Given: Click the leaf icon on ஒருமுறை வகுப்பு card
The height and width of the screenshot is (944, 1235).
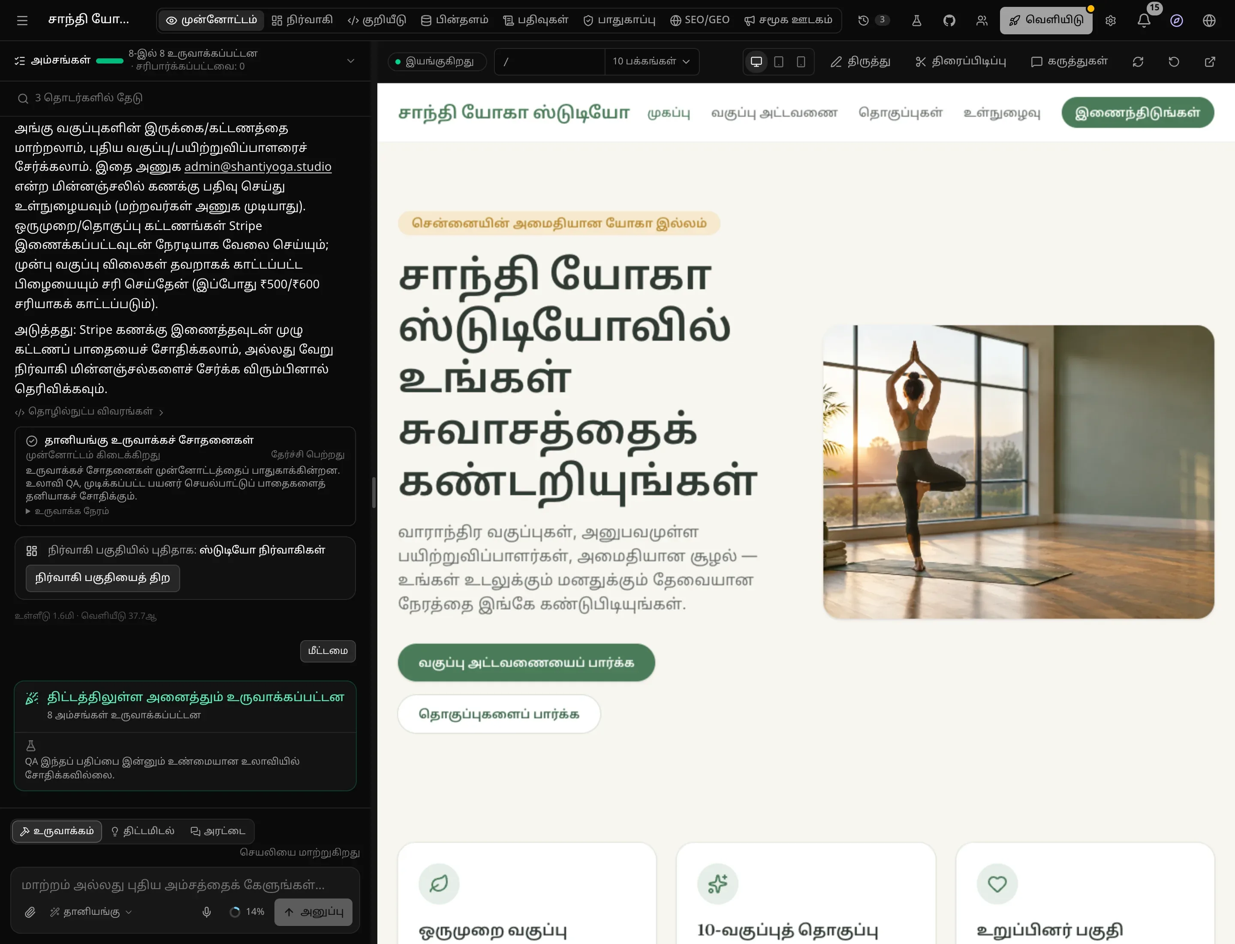Looking at the screenshot, I should (439, 883).
